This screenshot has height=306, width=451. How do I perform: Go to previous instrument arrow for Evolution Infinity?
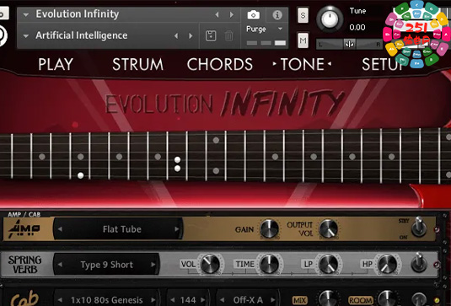[x=217, y=14]
